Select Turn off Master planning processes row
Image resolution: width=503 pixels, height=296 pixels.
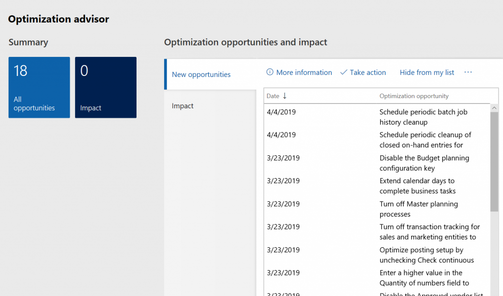point(419,209)
